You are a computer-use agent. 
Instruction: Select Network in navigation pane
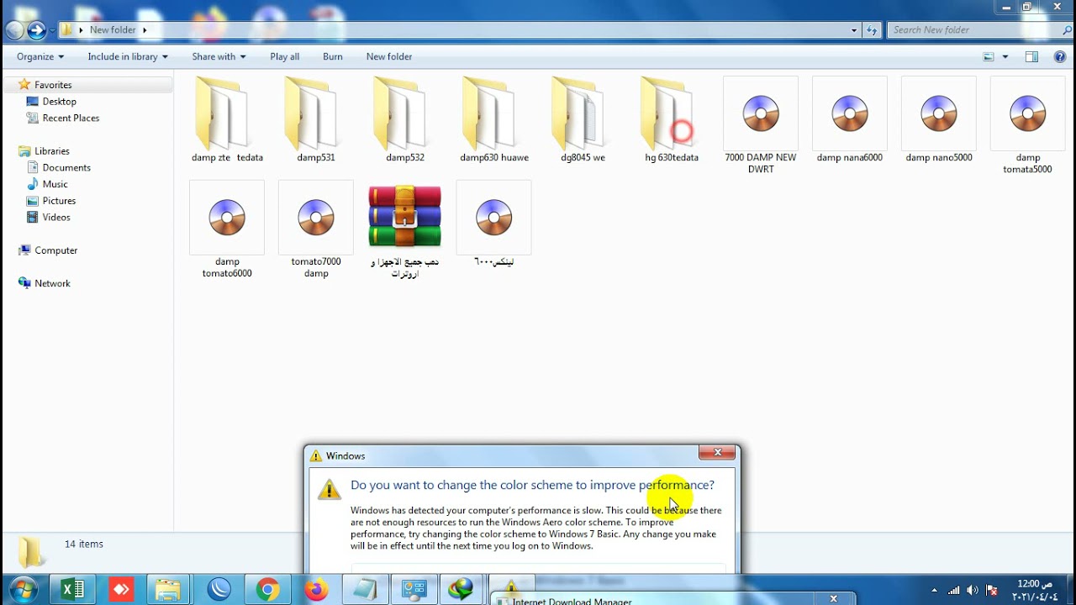click(52, 284)
